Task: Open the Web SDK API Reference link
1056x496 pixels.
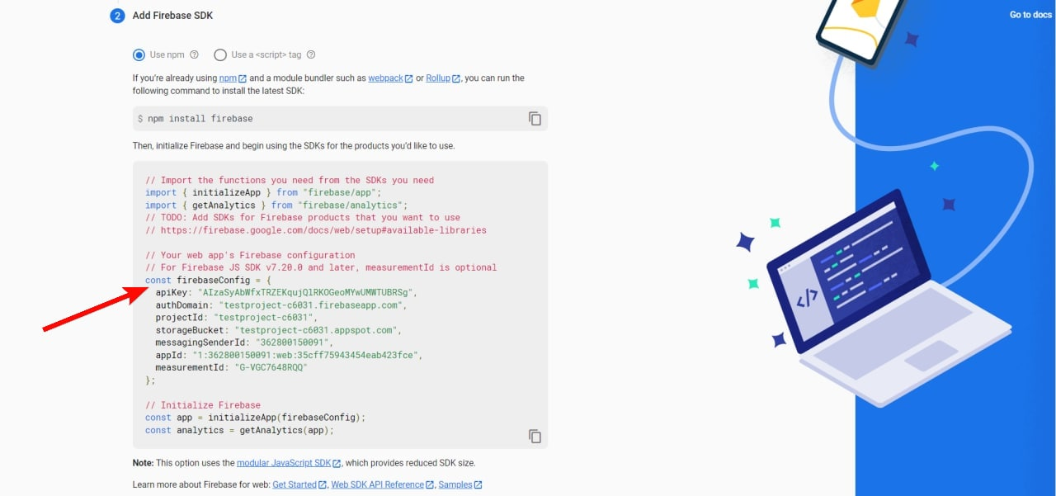Action: click(x=377, y=484)
